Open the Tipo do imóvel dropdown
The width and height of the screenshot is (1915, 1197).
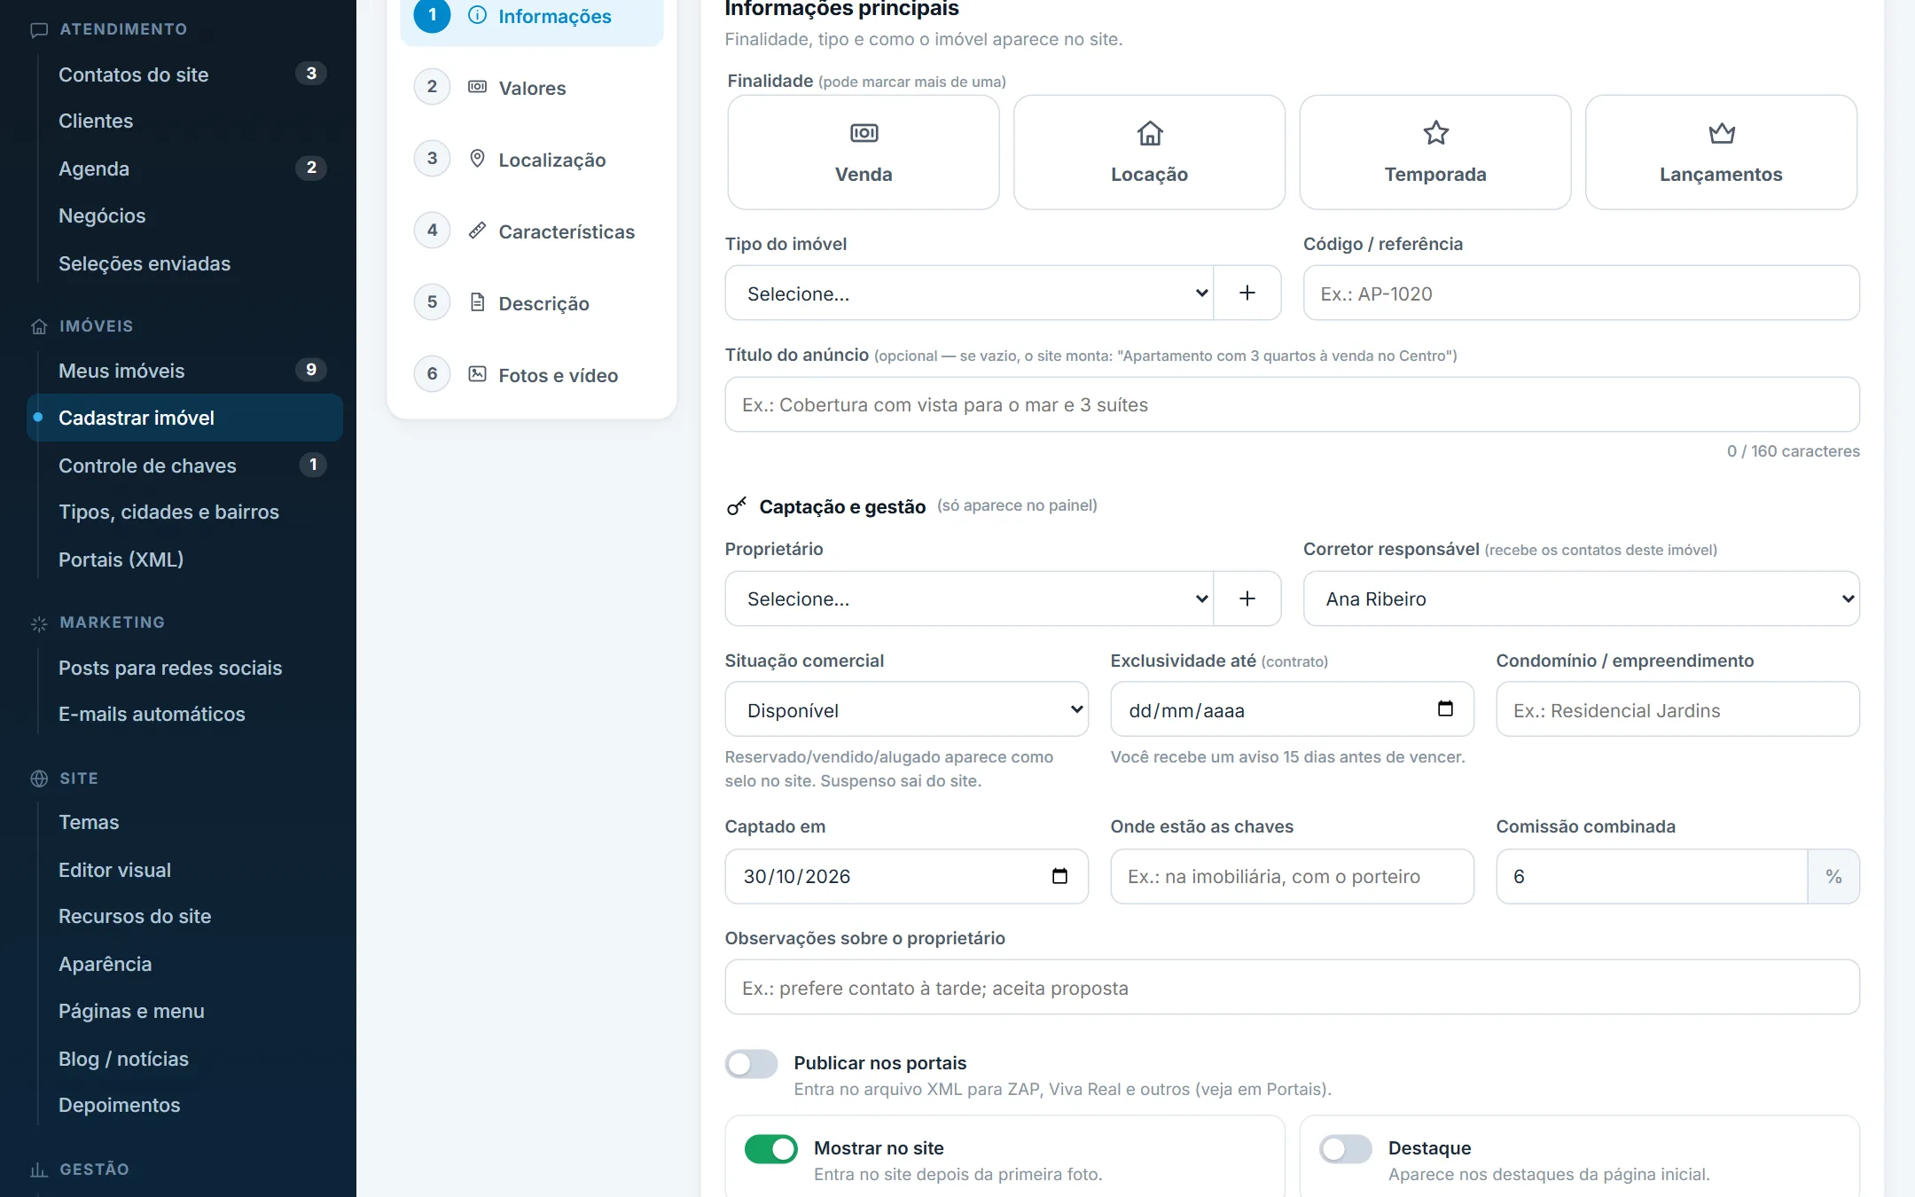tap(969, 293)
